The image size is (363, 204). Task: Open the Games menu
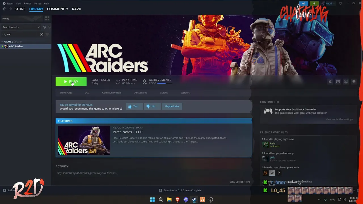pos(37,3)
